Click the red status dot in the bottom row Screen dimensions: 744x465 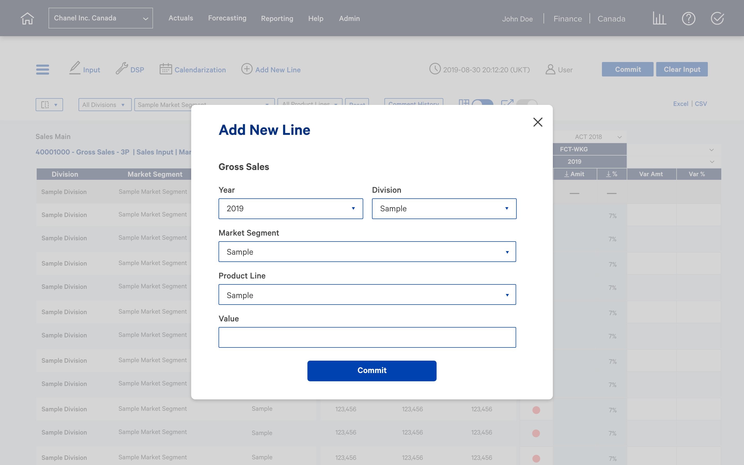(536, 459)
